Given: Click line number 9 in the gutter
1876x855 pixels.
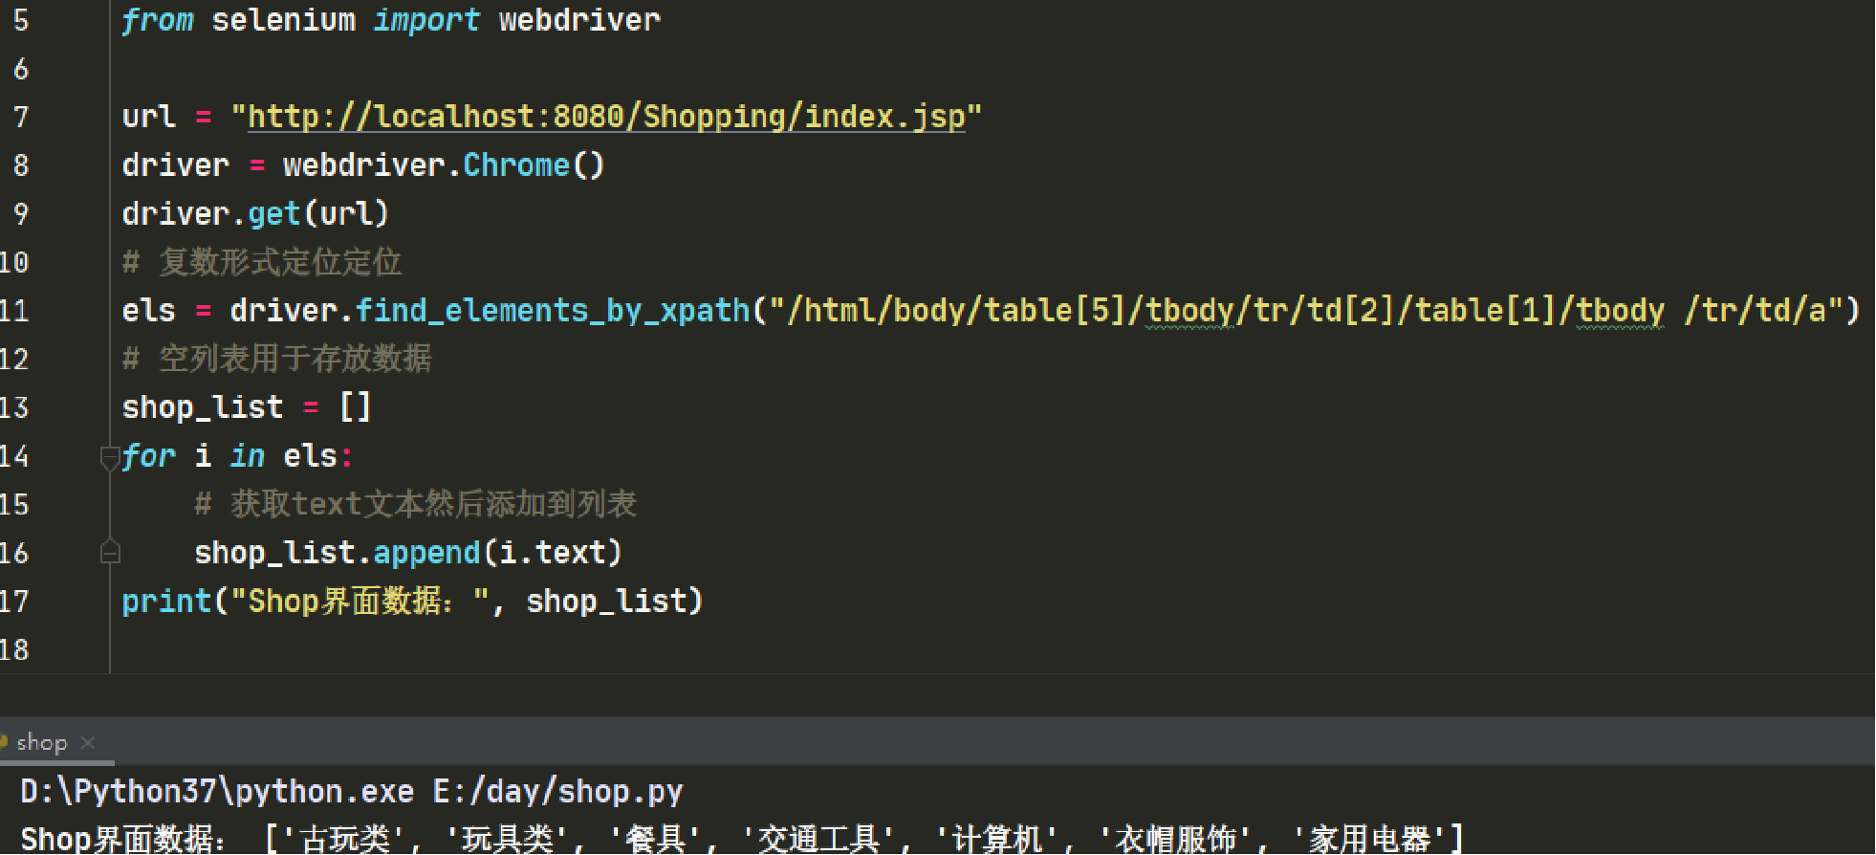Looking at the screenshot, I should [x=20, y=213].
